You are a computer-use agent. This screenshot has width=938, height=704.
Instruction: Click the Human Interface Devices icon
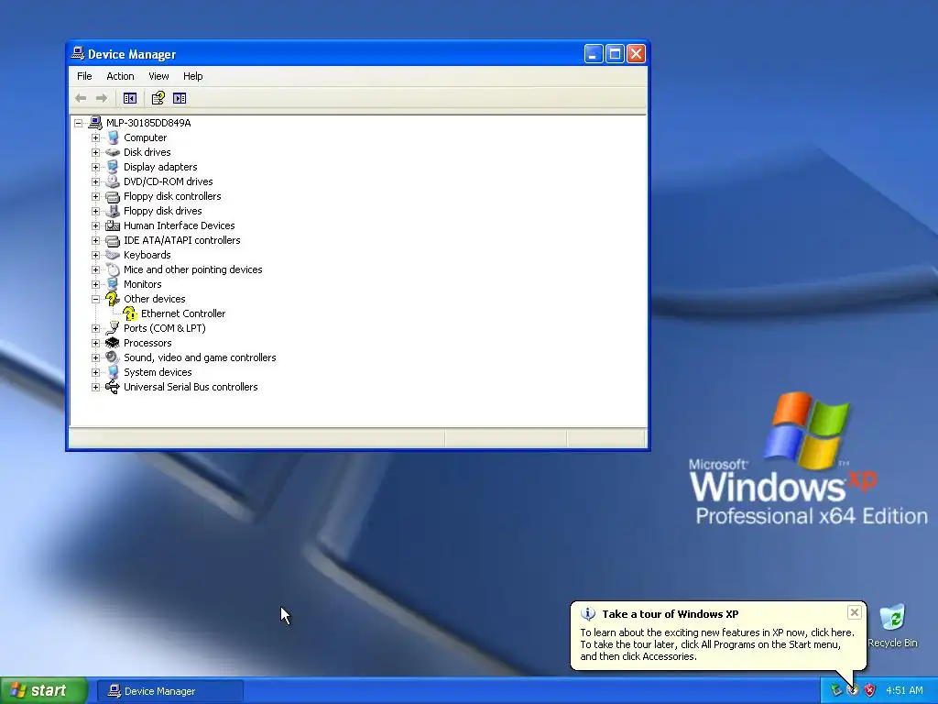tap(113, 225)
